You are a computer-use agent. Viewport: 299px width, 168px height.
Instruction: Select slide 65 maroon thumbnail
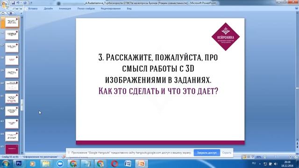[12, 149]
